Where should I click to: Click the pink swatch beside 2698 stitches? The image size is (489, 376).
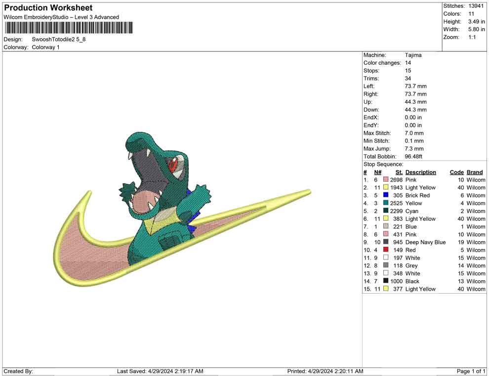(x=386, y=180)
